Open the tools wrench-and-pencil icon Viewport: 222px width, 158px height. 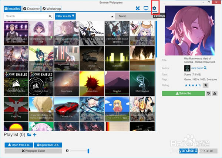[x=138, y=8]
